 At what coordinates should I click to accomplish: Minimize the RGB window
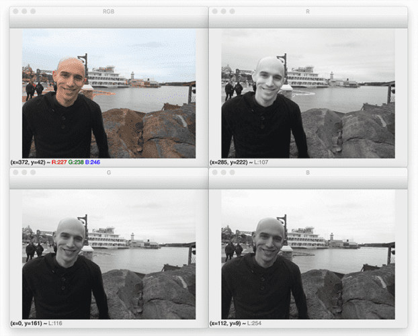pyautogui.click(x=24, y=11)
